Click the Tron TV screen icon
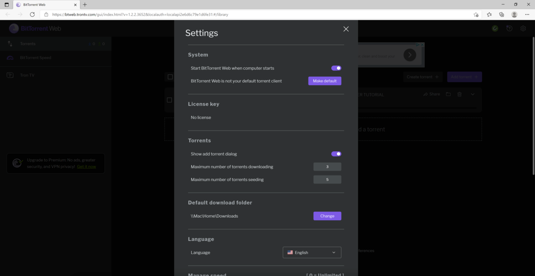 10,75
